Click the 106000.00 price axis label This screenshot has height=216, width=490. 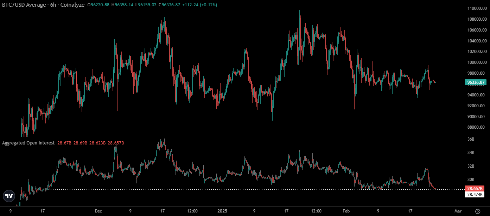tap(477, 30)
